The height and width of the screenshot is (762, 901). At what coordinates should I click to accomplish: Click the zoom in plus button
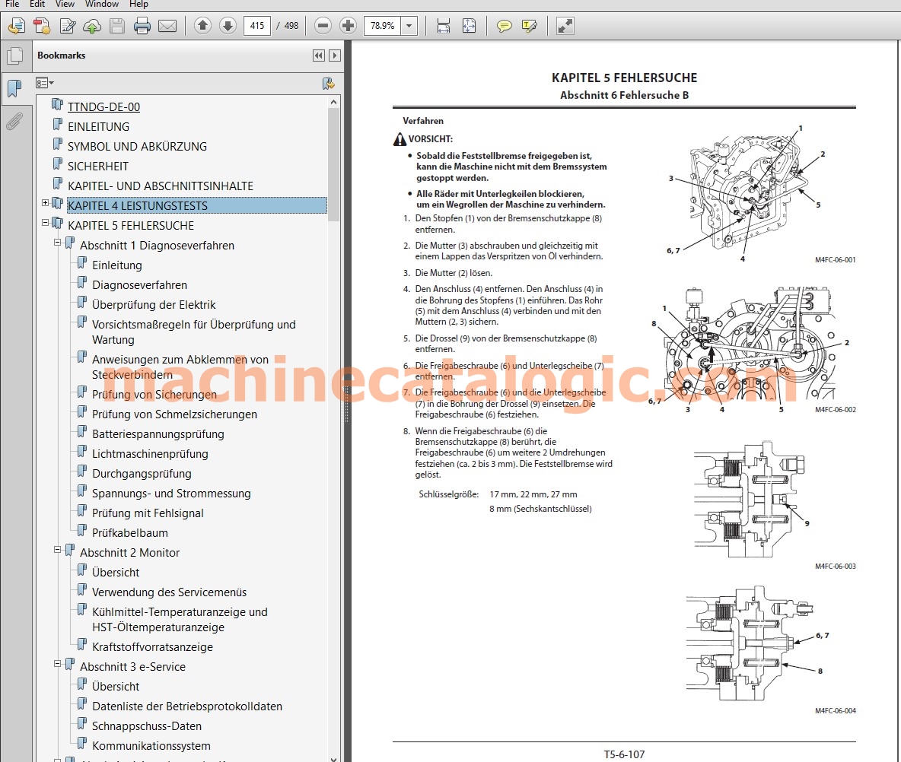click(348, 26)
